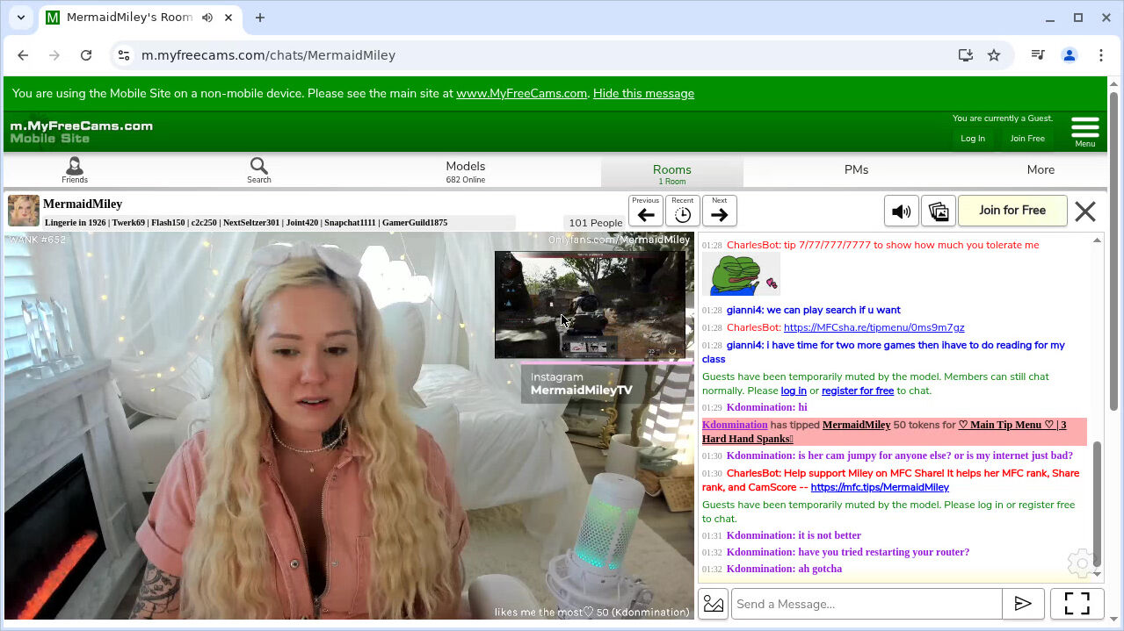Expand the More tab options
The width and height of the screenshot is (1124, 631).
point(1041,170)
